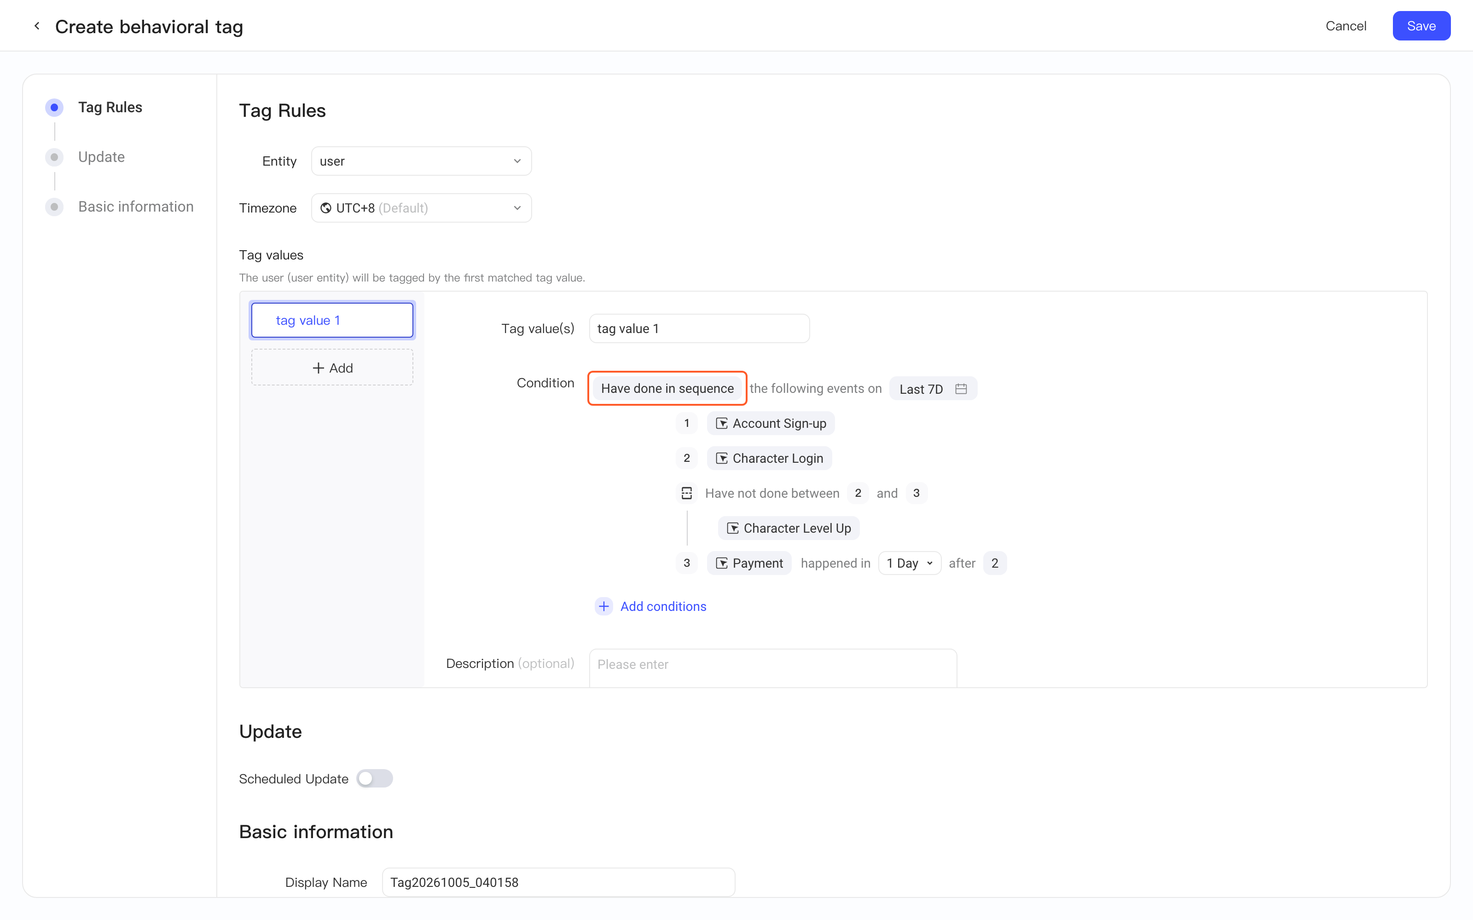Go to Tag Rules step in sidebar
The width and height of the screenshot is (1473, 920).
point(110,108)
